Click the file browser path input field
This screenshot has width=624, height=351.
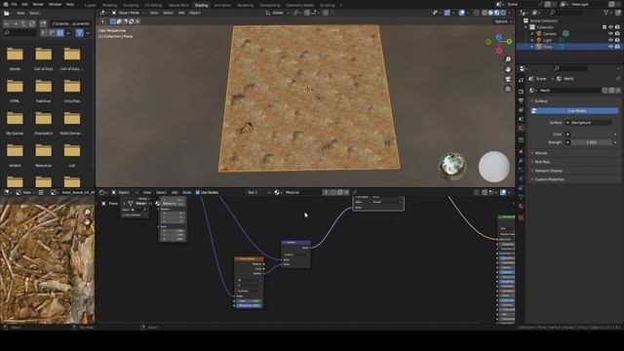tap(71, 23)
